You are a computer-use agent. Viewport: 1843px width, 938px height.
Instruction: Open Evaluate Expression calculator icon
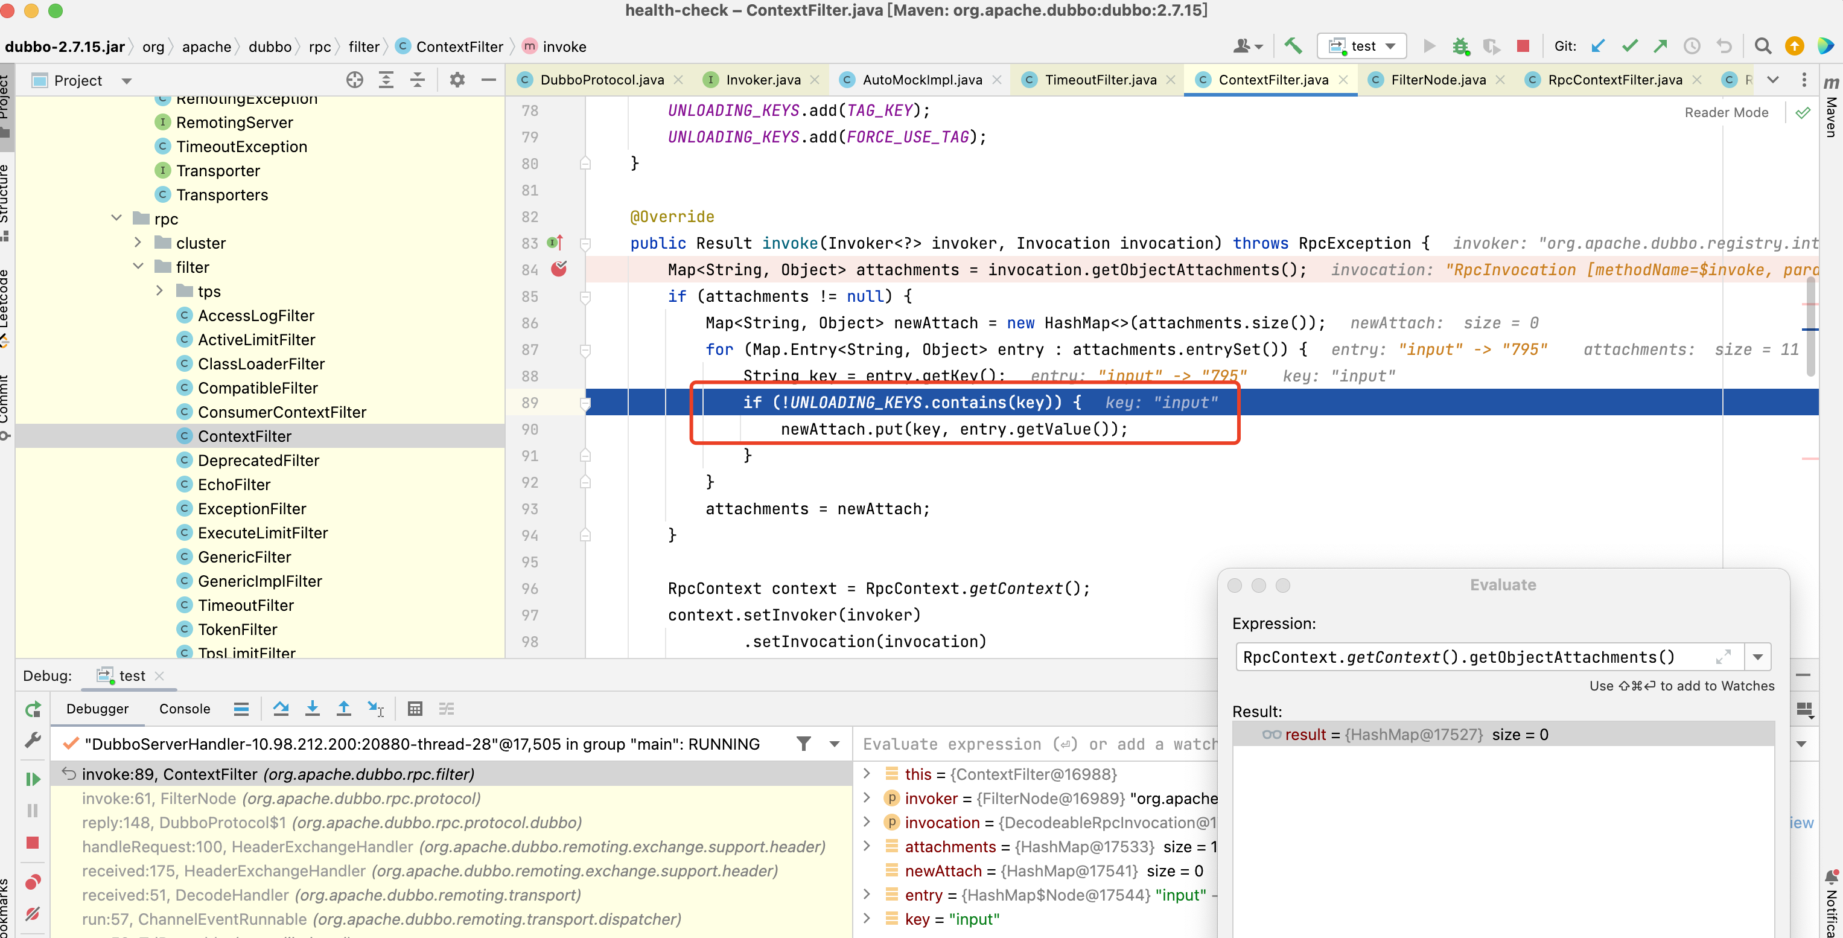[x=415, y=709]
